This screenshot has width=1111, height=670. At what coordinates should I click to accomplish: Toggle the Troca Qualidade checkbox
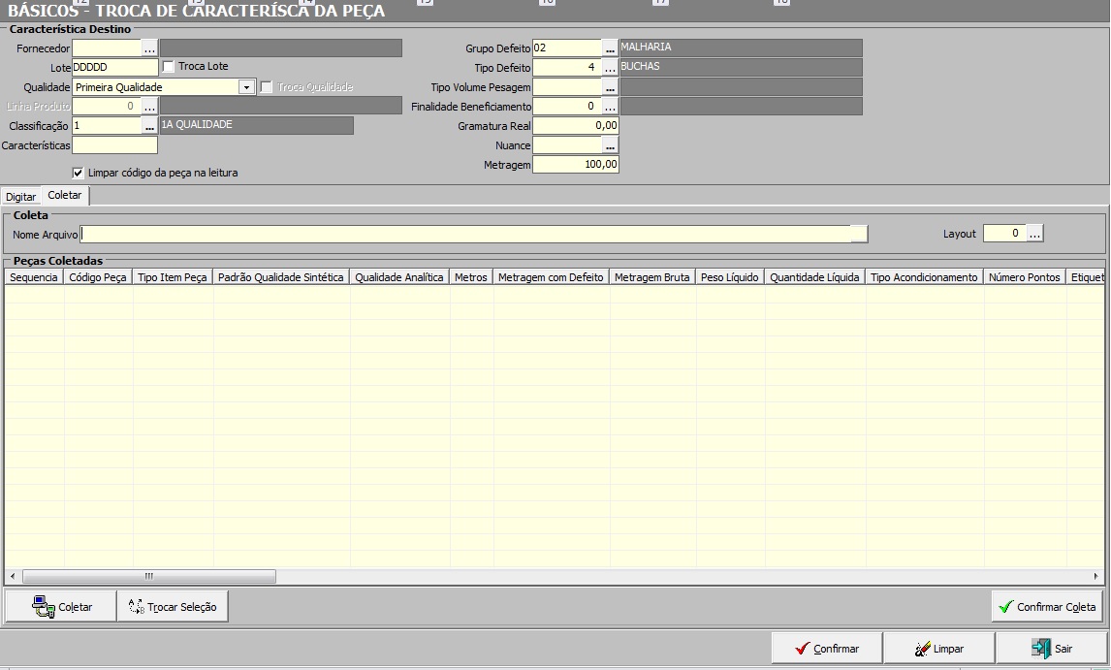point(267,87)
